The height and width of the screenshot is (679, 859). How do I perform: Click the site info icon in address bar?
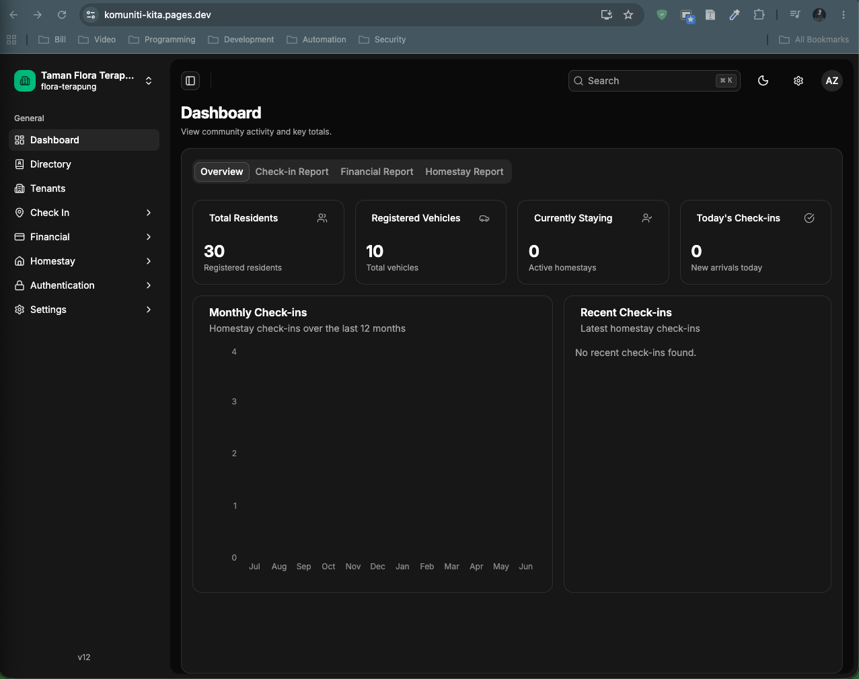[91, 15]
